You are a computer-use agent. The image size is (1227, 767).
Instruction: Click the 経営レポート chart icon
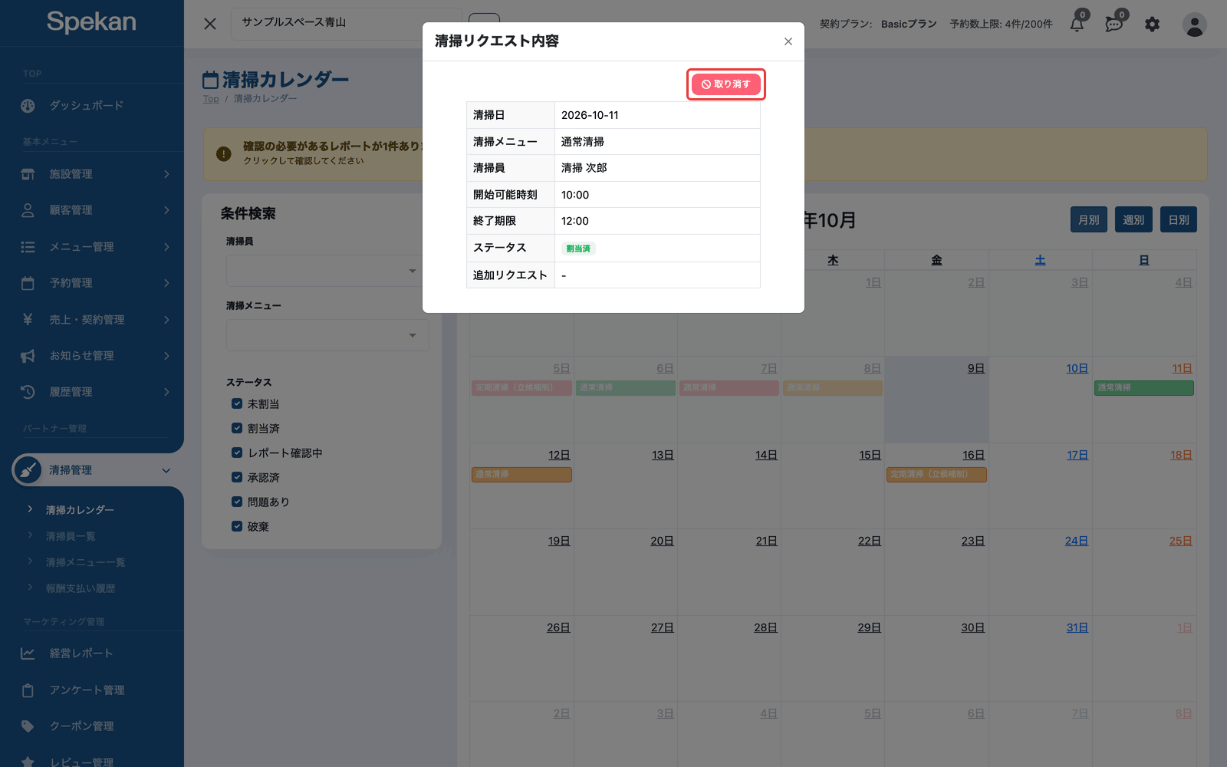tap(28, 653)
